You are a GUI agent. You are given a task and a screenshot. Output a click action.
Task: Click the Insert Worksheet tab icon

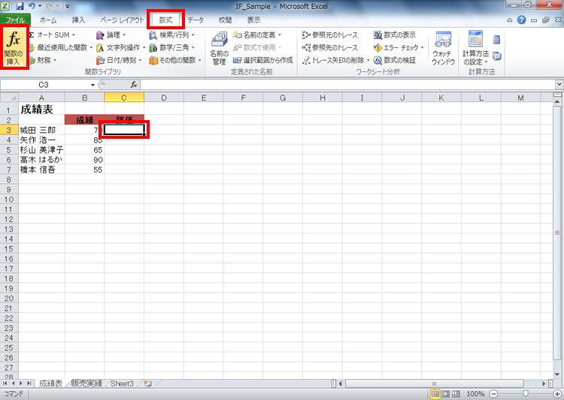coord(148,383)
